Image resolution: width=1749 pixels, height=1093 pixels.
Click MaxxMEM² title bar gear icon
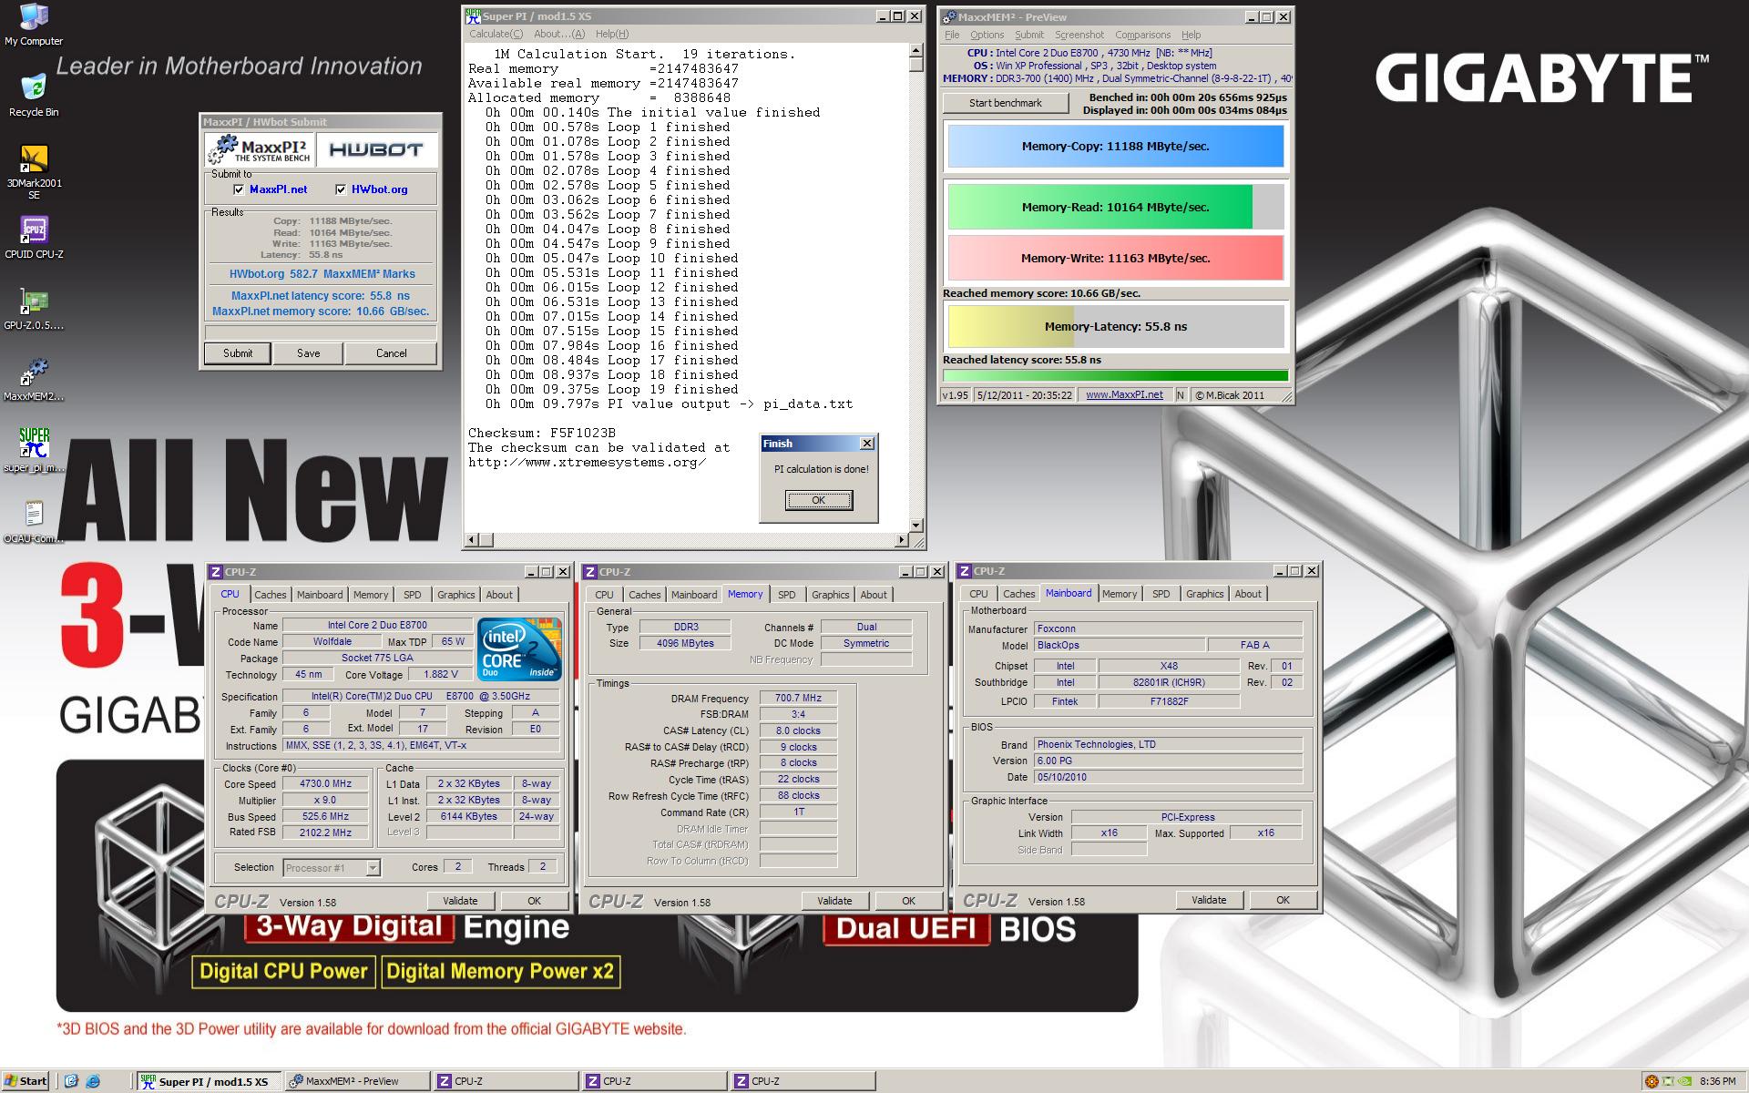(x=948, y=16)
